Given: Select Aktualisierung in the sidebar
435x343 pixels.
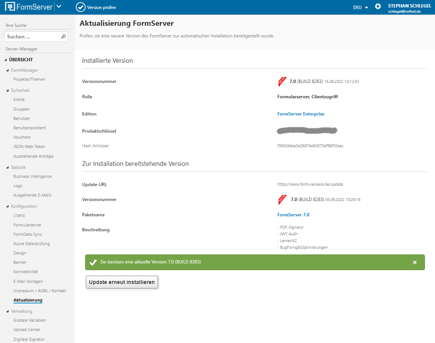Looking at the screenshot, I should (28, 300).
